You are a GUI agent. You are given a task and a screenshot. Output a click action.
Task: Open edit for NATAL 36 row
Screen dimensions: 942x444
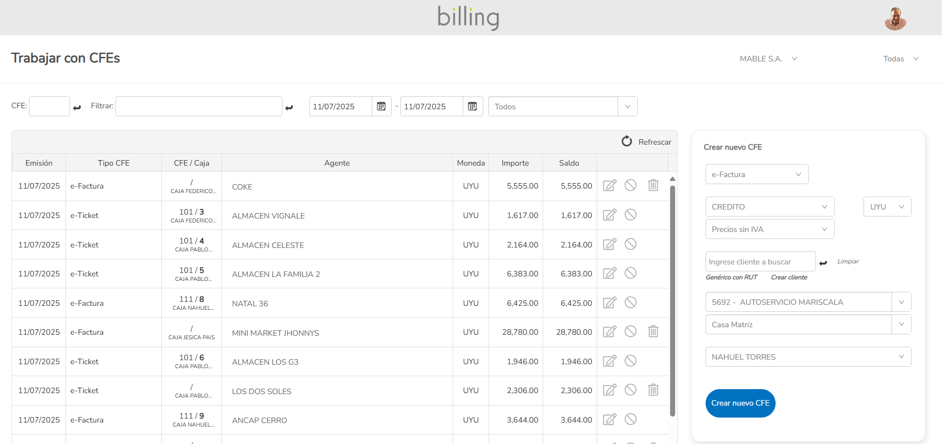tap(609, 303)
